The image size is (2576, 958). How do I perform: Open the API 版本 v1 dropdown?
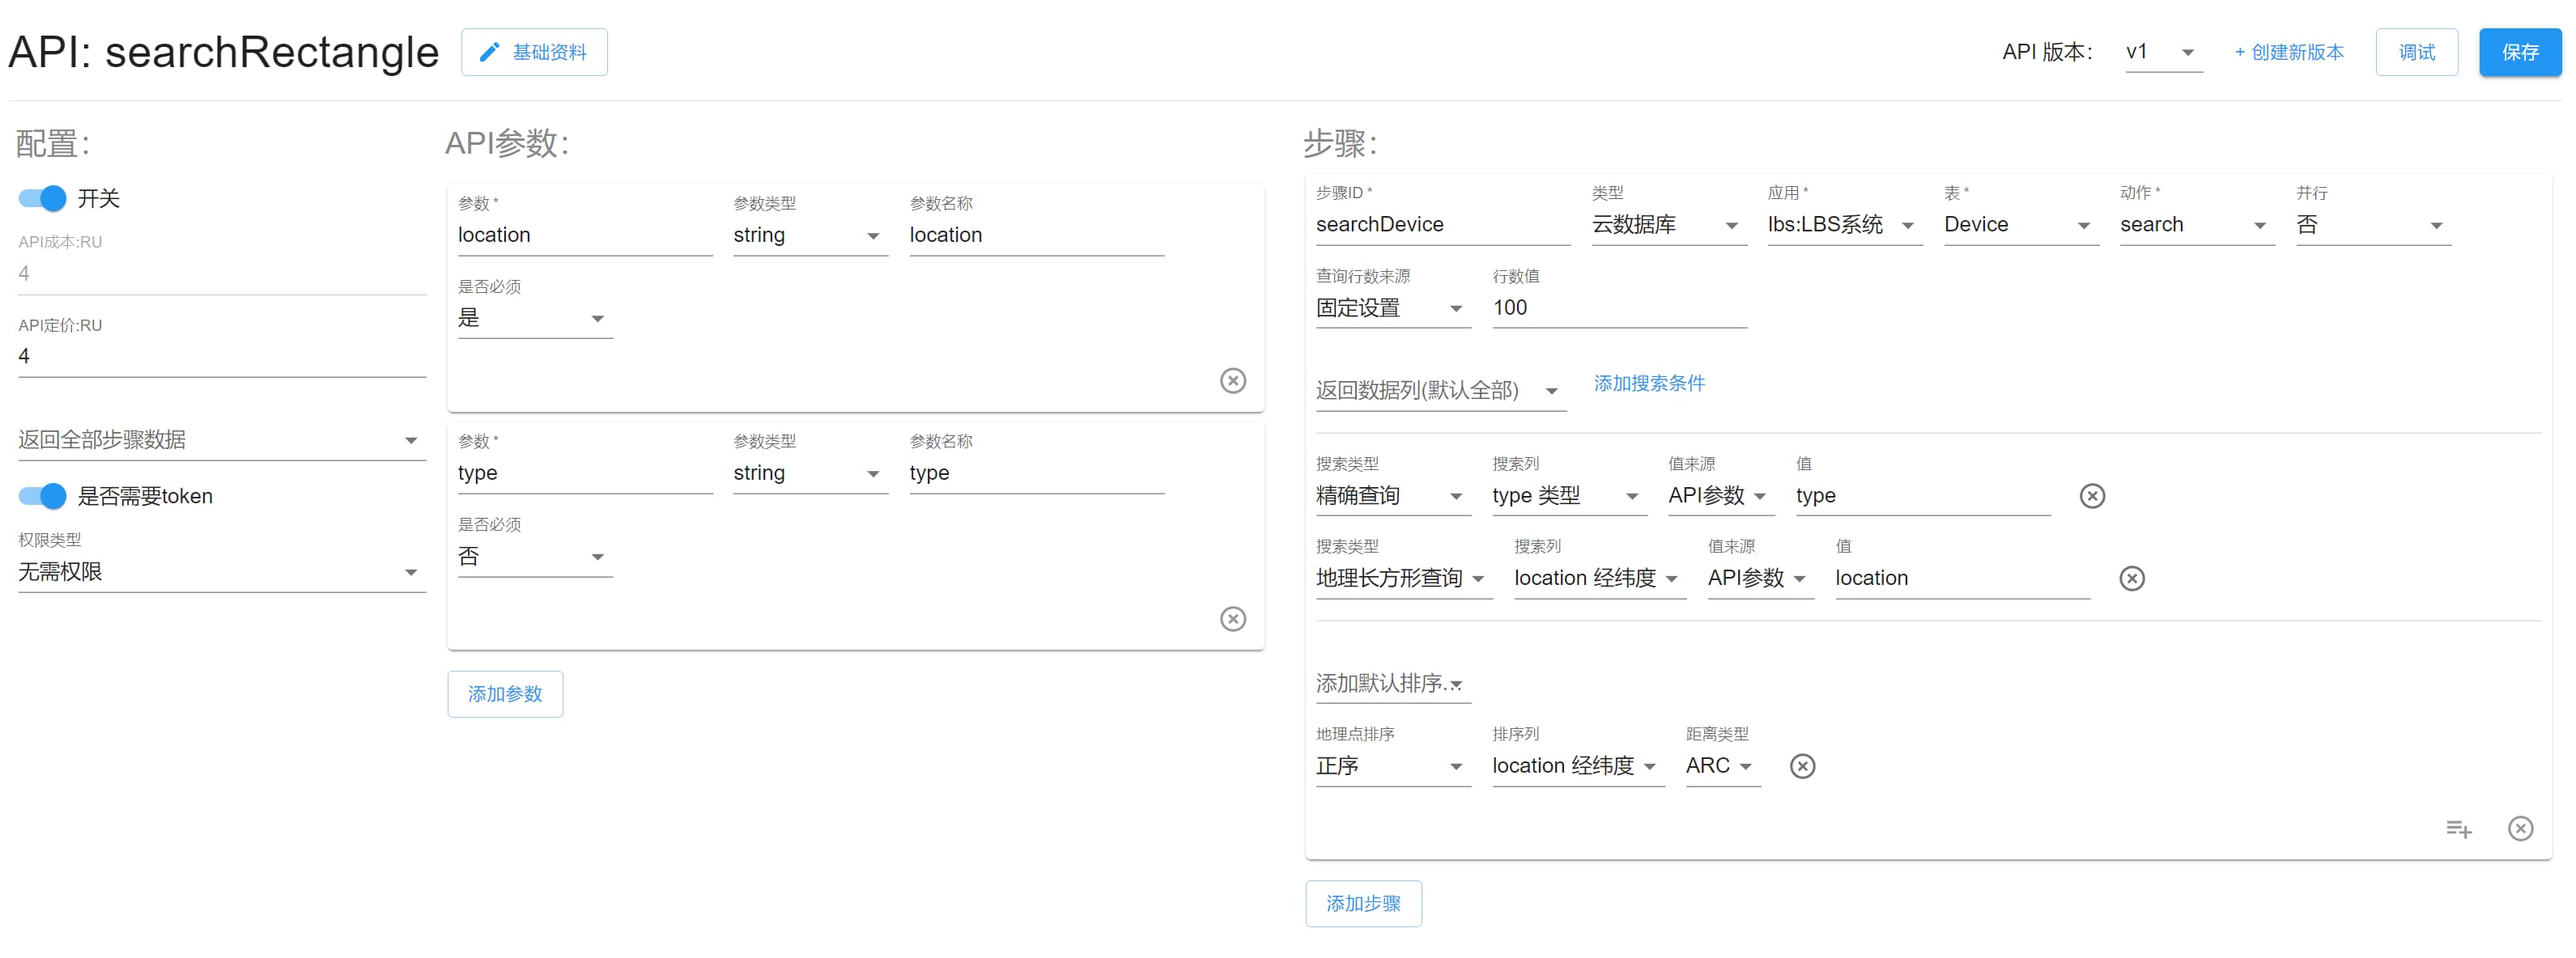pos(2163,52)
